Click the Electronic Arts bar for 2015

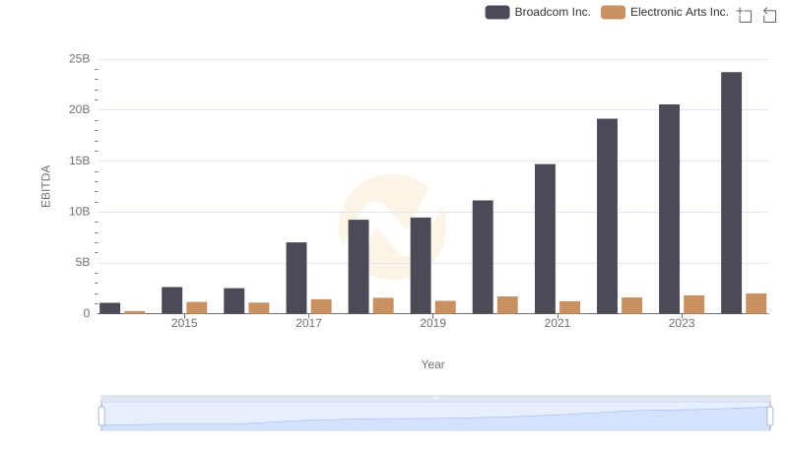click(x=196, y=308)
